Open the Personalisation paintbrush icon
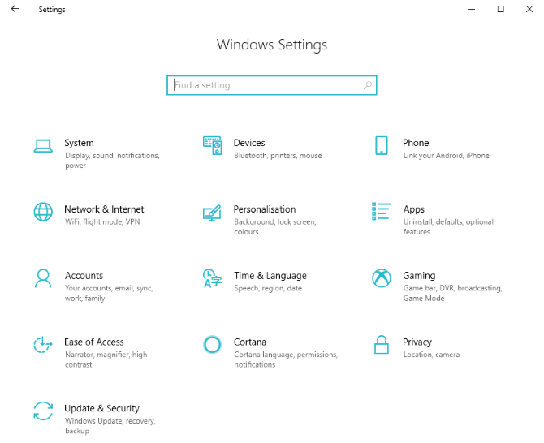Viewport: 544px width, 443px height. tap(212, 213)
